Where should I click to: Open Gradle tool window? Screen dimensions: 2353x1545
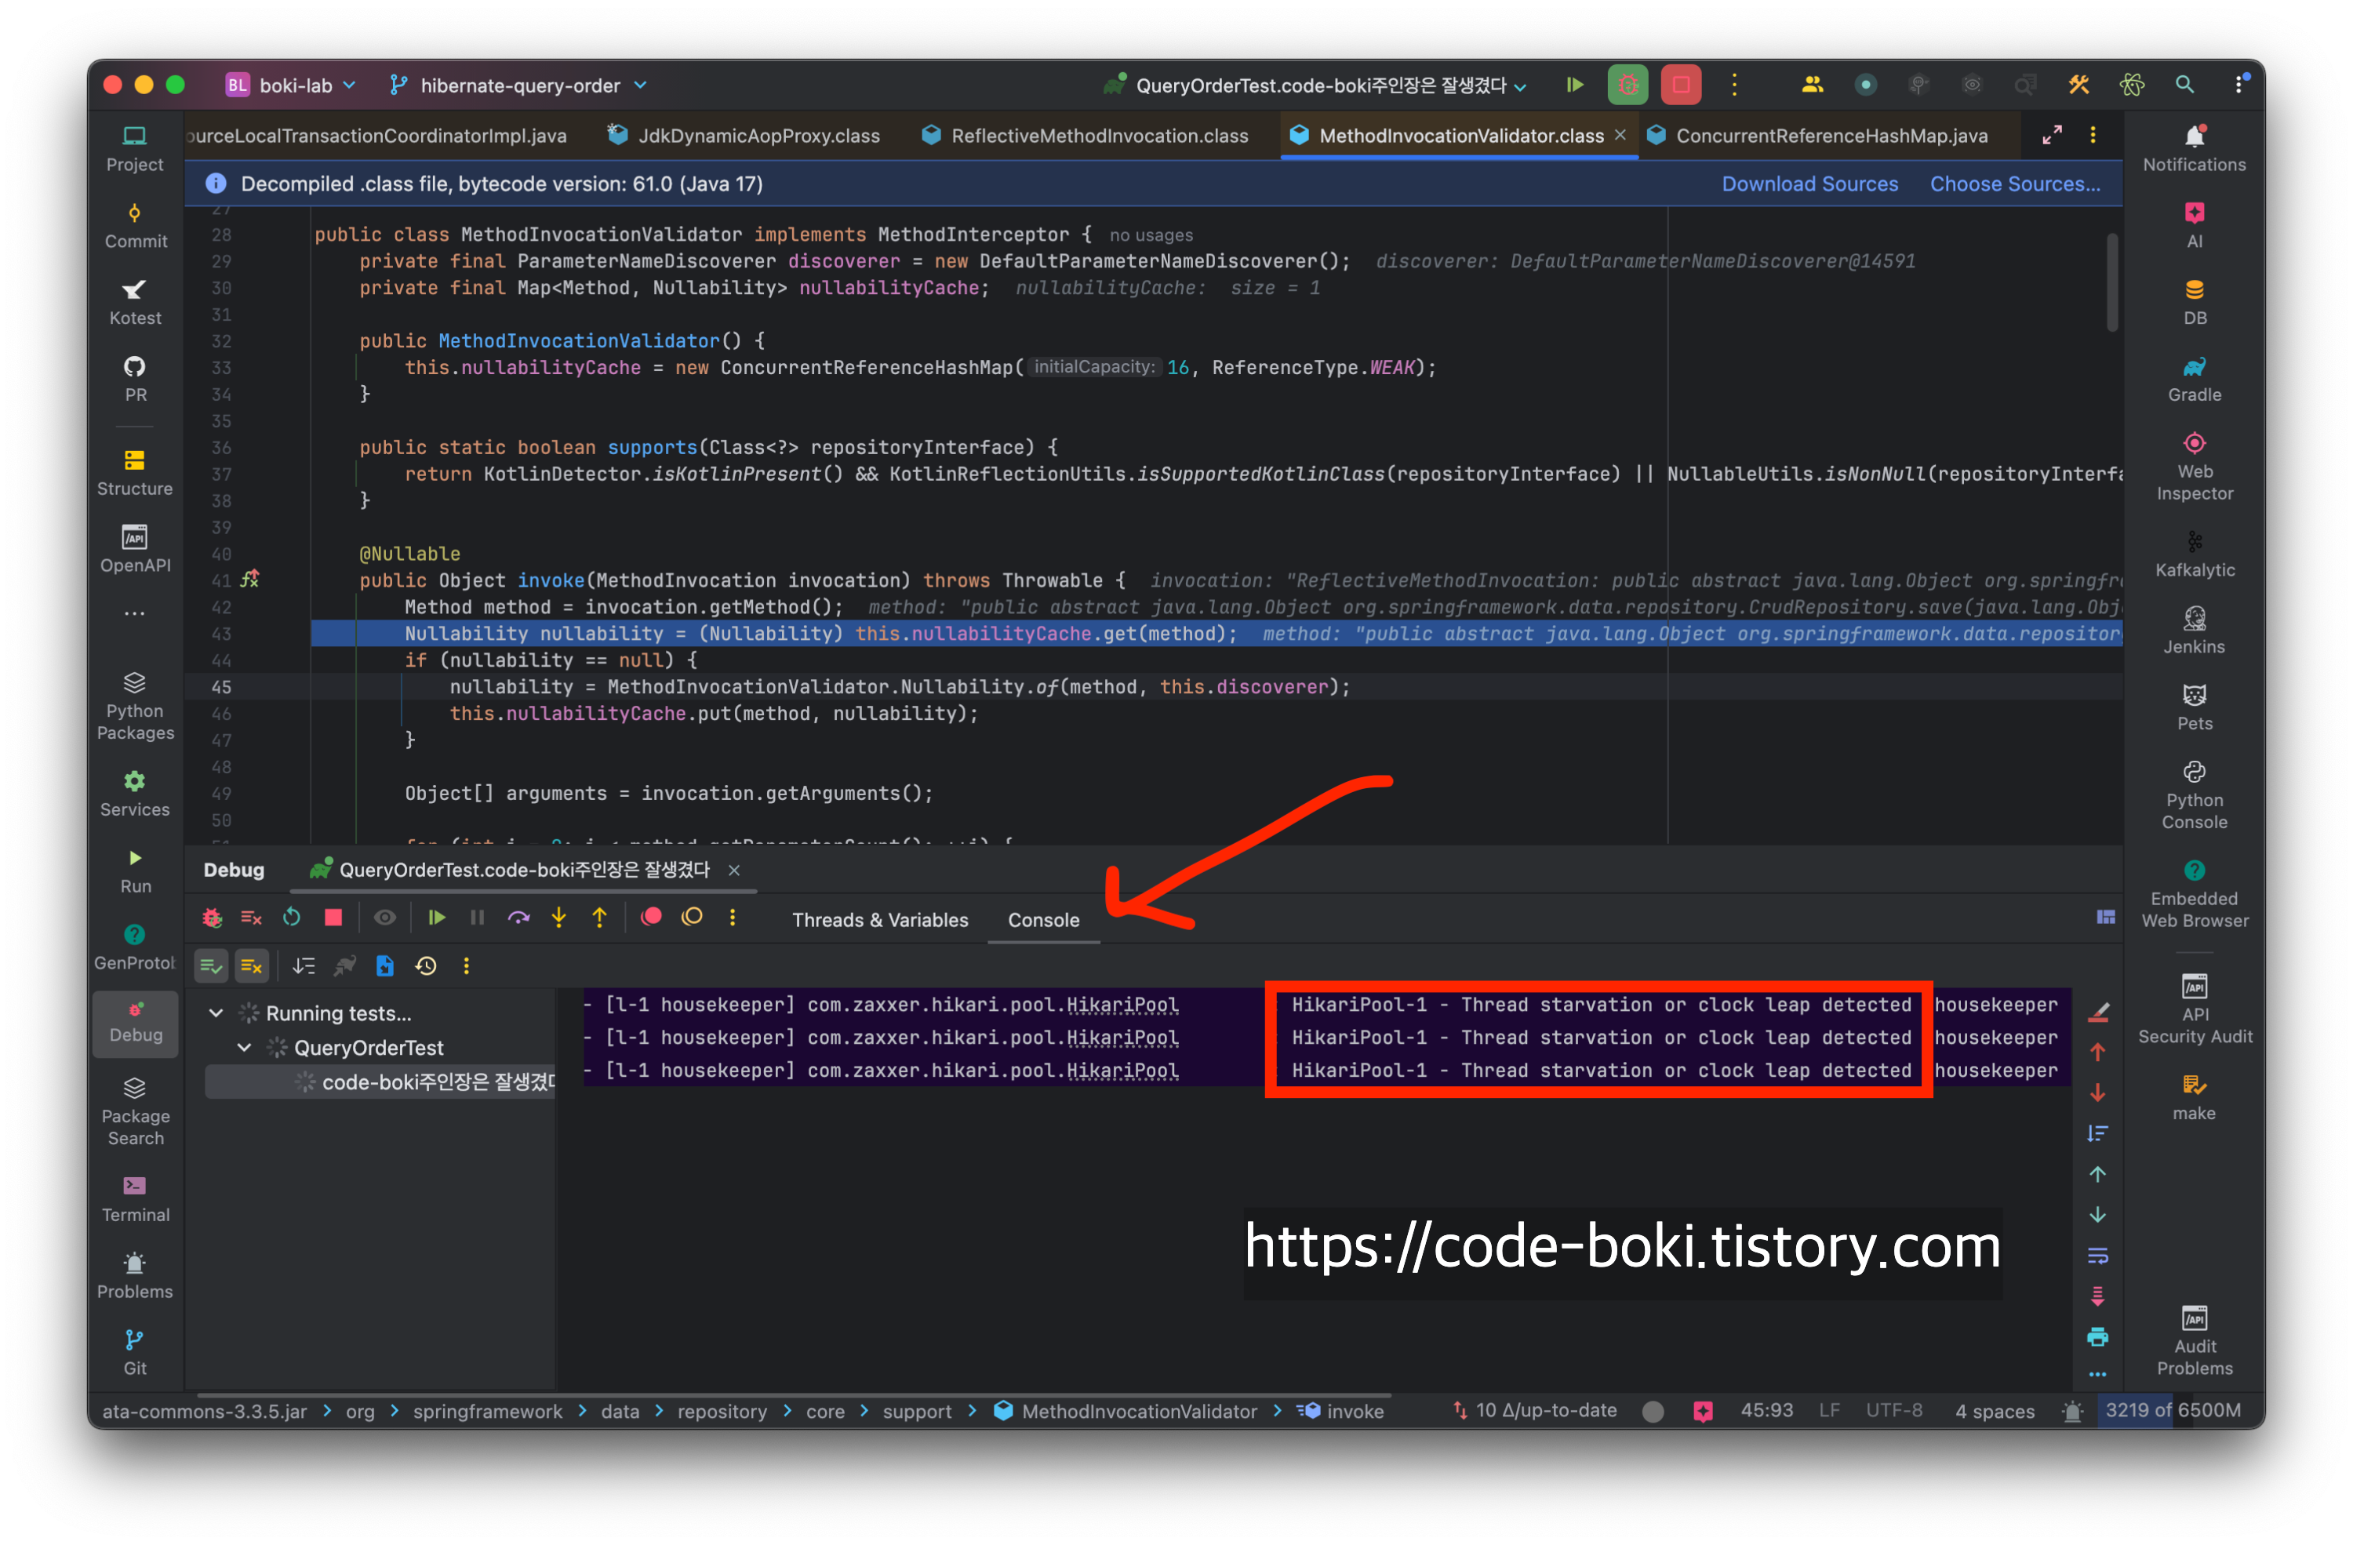[2193, 379]
